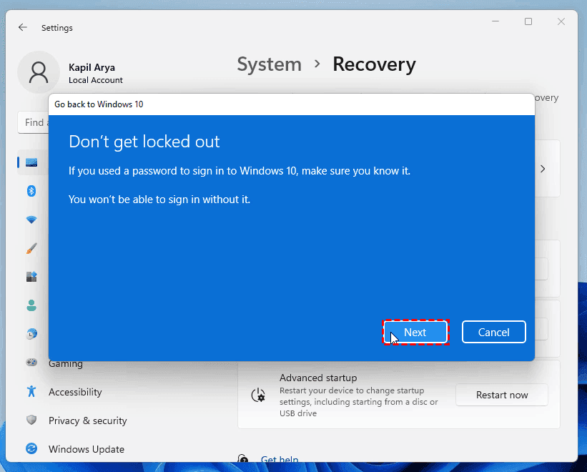Open Accounts person icon in sidebar
Image resolution: width=587 pixels, height=472 pixels.
(31, 305)
